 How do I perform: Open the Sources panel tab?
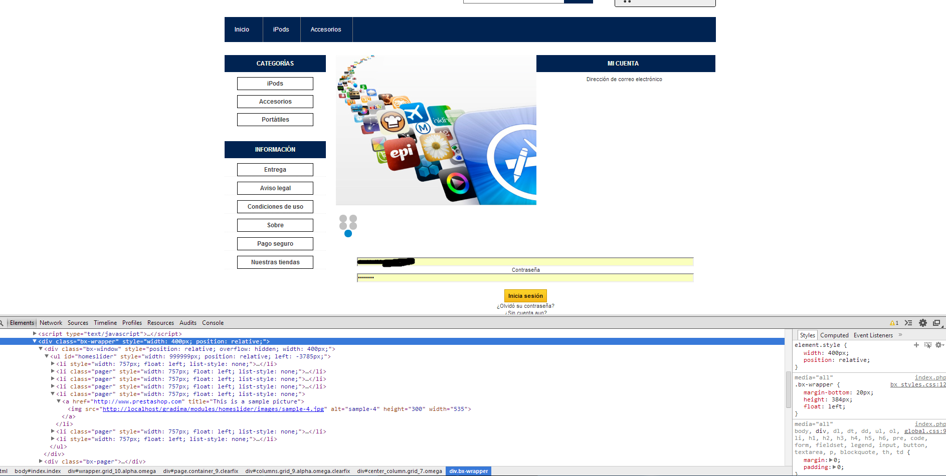click(x=78, y=323)
